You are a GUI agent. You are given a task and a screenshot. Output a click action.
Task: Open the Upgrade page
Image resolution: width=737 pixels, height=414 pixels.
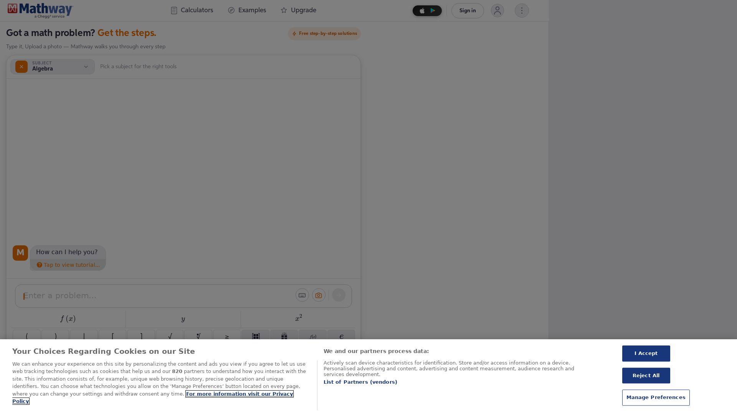298,10
